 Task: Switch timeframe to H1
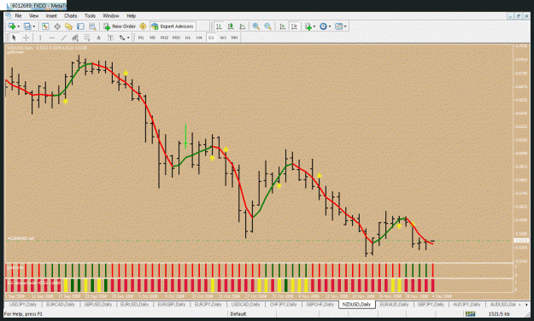[x=188, y=38]
